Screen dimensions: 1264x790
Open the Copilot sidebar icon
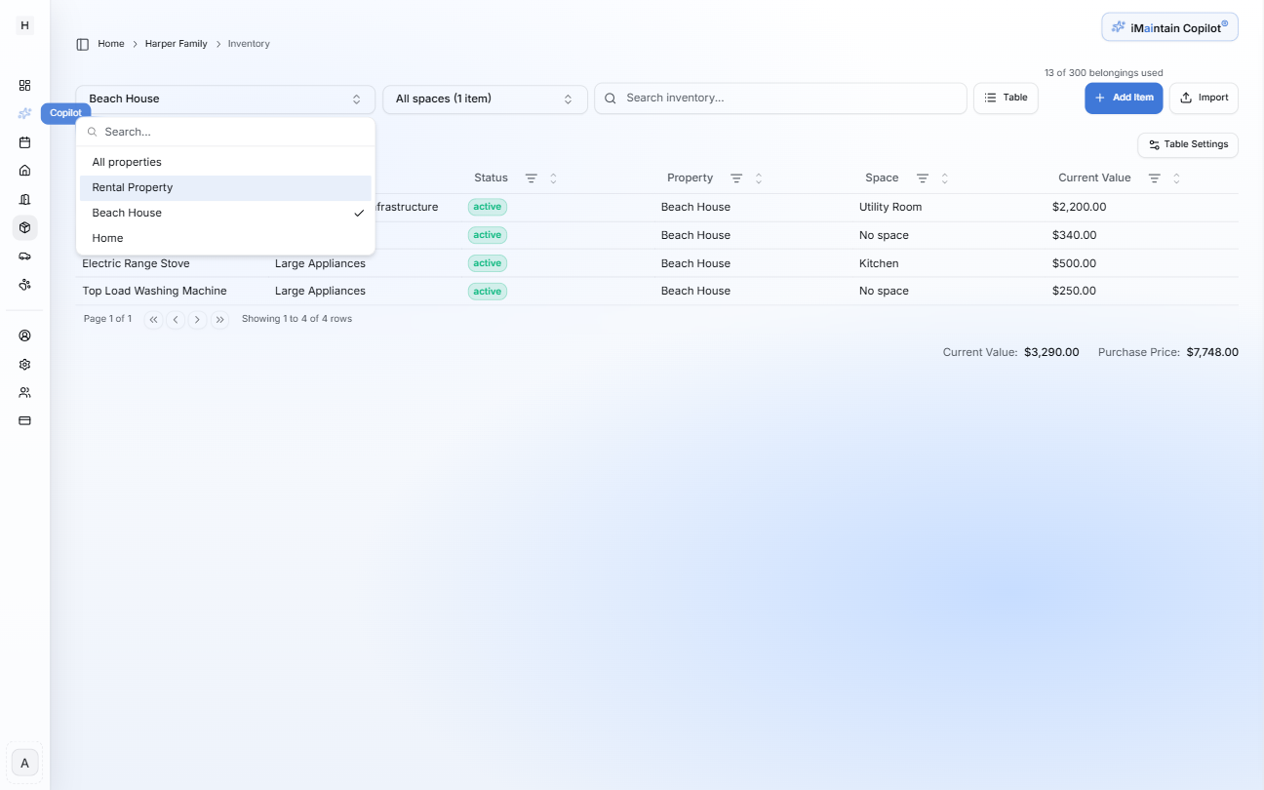24,112
